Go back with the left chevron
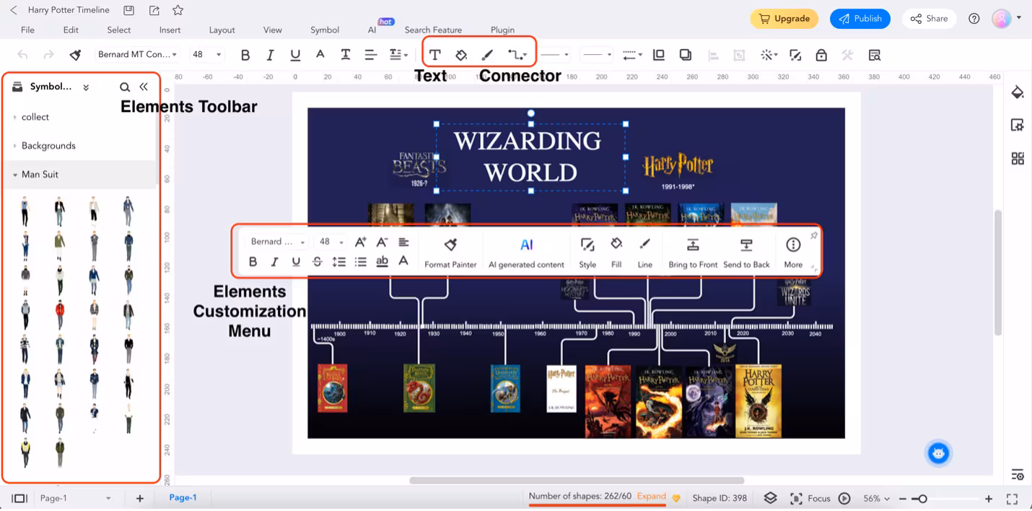Image resolution: width=1032 pixels, height=511 pixels. point(13,10)
